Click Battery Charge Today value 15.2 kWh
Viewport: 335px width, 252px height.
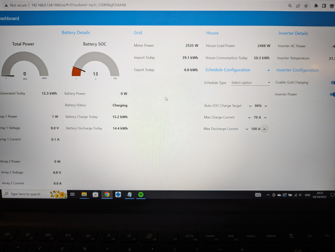click(x=120, y=117)
